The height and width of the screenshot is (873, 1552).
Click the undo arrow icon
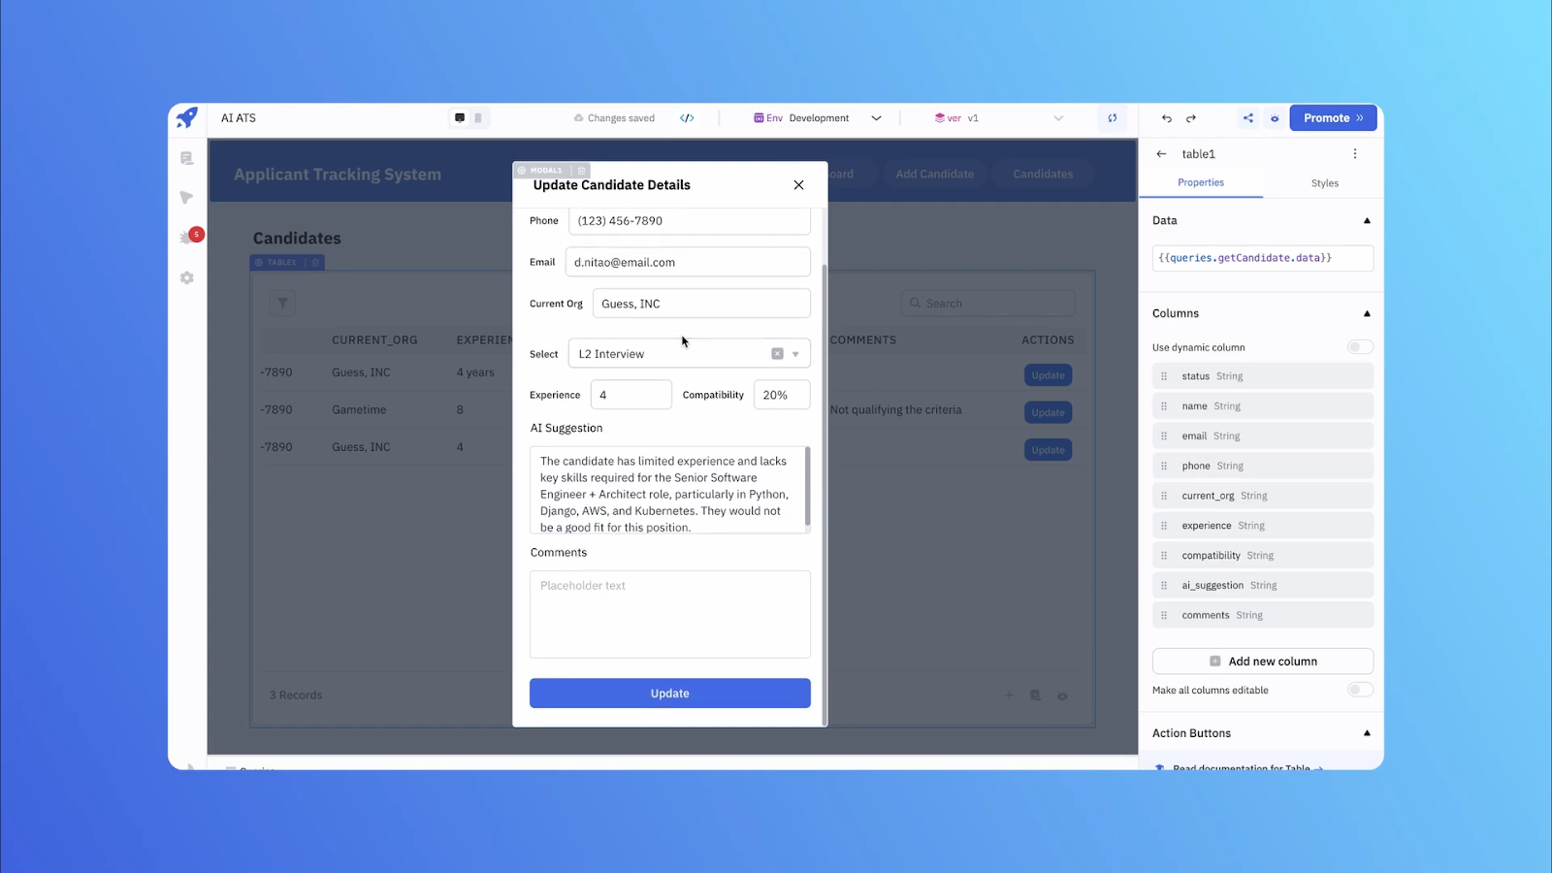tap(1166, 117)
